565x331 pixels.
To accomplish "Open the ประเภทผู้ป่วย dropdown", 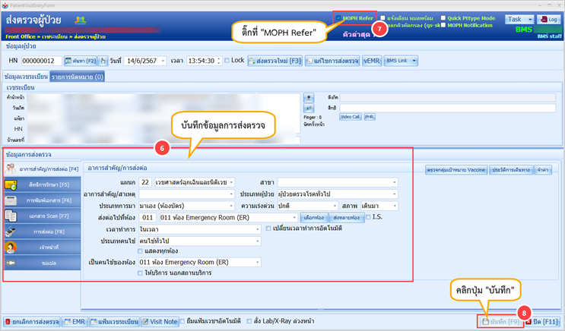I will [395, 194].
